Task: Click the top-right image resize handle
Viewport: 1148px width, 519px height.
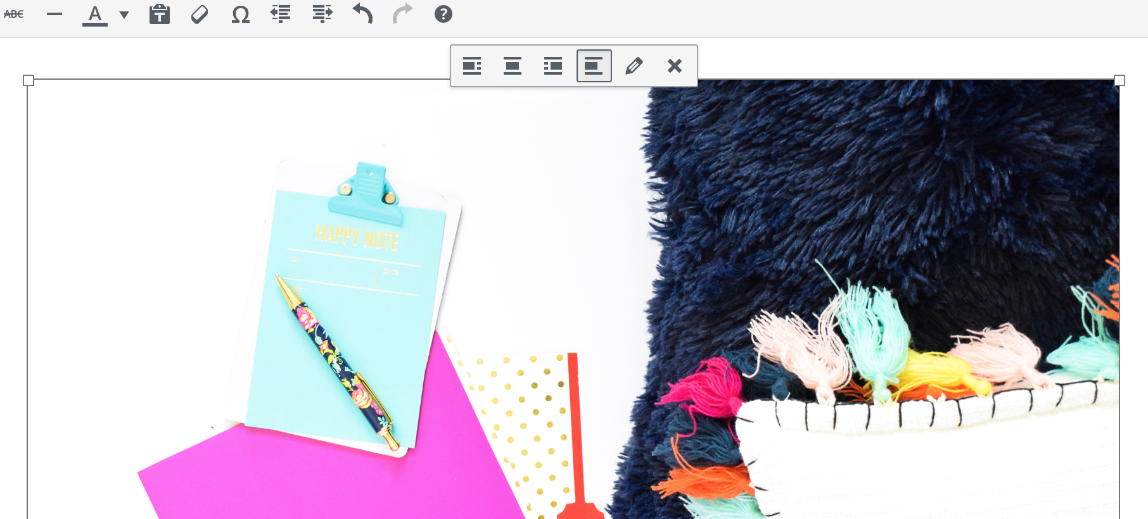Action: pos(1119,80)
